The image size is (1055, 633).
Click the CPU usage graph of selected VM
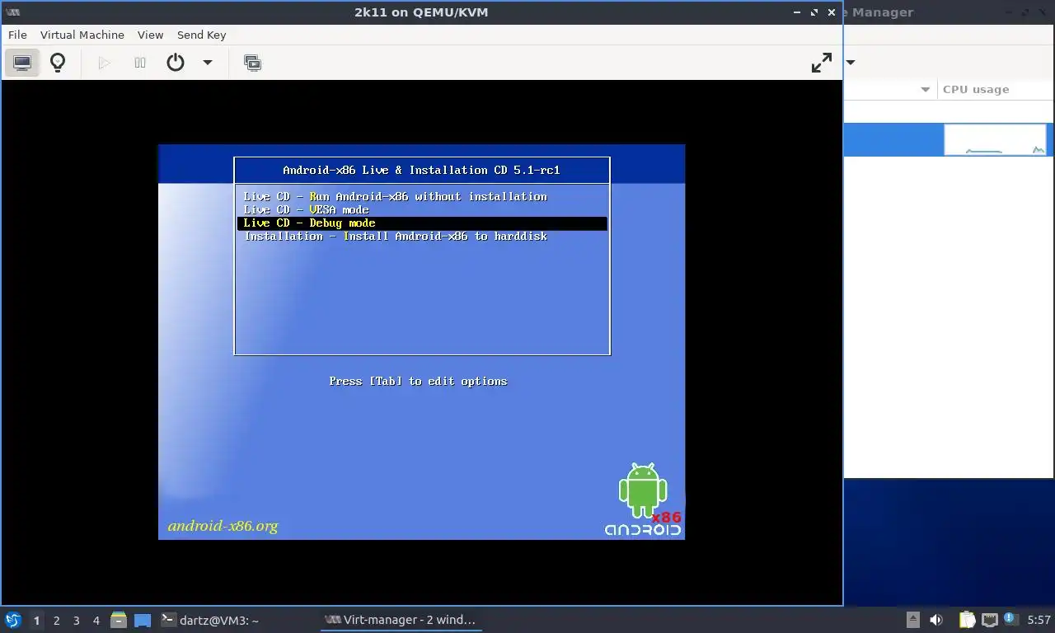(995, 139)
